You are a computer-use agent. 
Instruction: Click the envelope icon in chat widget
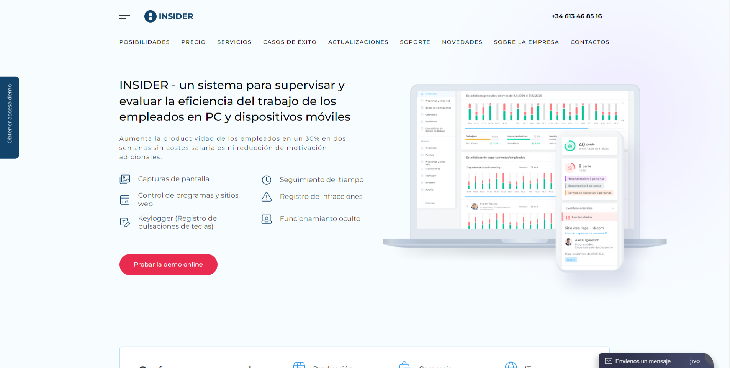click(609, 361)
